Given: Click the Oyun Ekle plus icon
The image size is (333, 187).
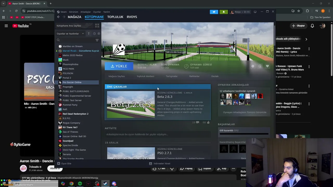Looking at the screenshot, I should click(59, 164).
